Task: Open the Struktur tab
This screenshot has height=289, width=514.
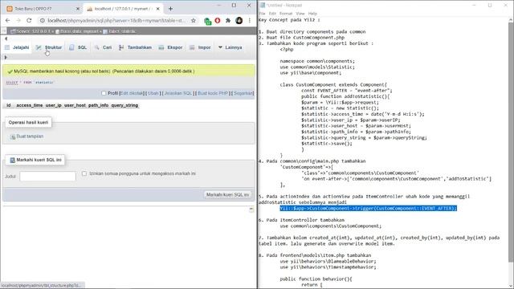Action: pos(49,47)
